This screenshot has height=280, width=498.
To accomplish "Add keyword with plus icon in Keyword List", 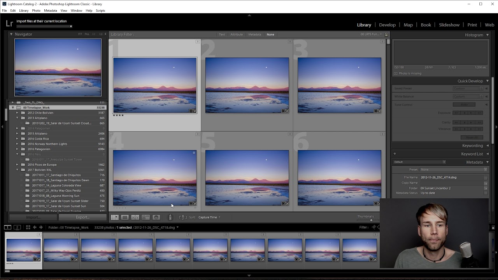I will tap(395, 154).
